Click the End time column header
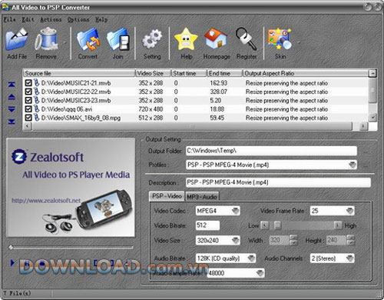The image size is (384, 300). coord(225,73)
